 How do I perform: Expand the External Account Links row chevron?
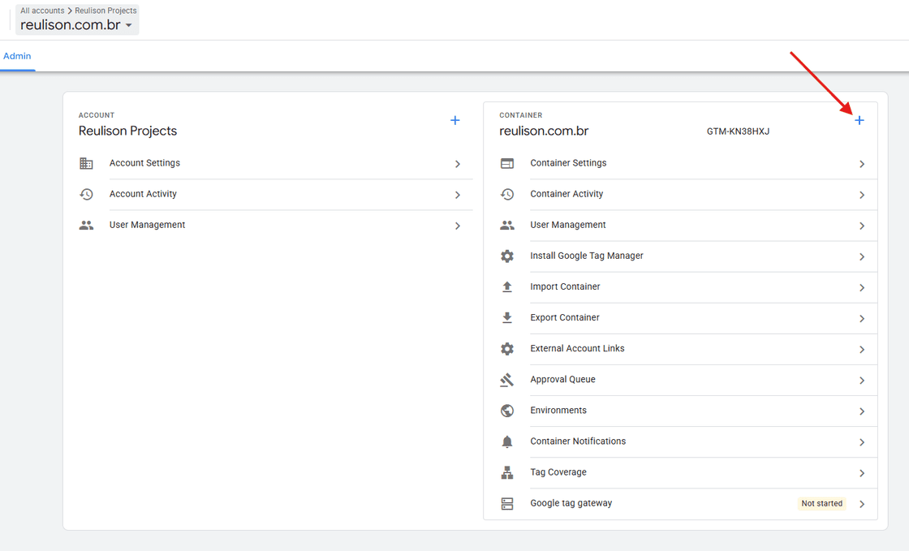point(863,349)
